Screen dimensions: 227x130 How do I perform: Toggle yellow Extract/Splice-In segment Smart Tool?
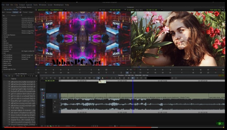tap(43, 95)
